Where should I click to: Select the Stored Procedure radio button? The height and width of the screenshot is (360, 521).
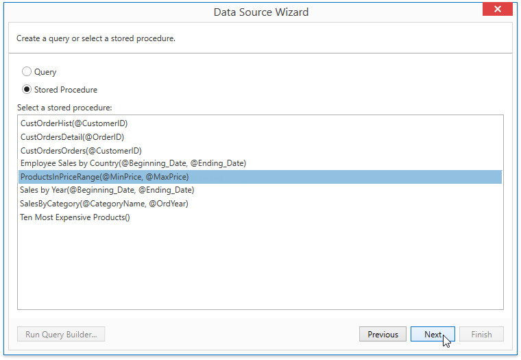pos(27,89)
